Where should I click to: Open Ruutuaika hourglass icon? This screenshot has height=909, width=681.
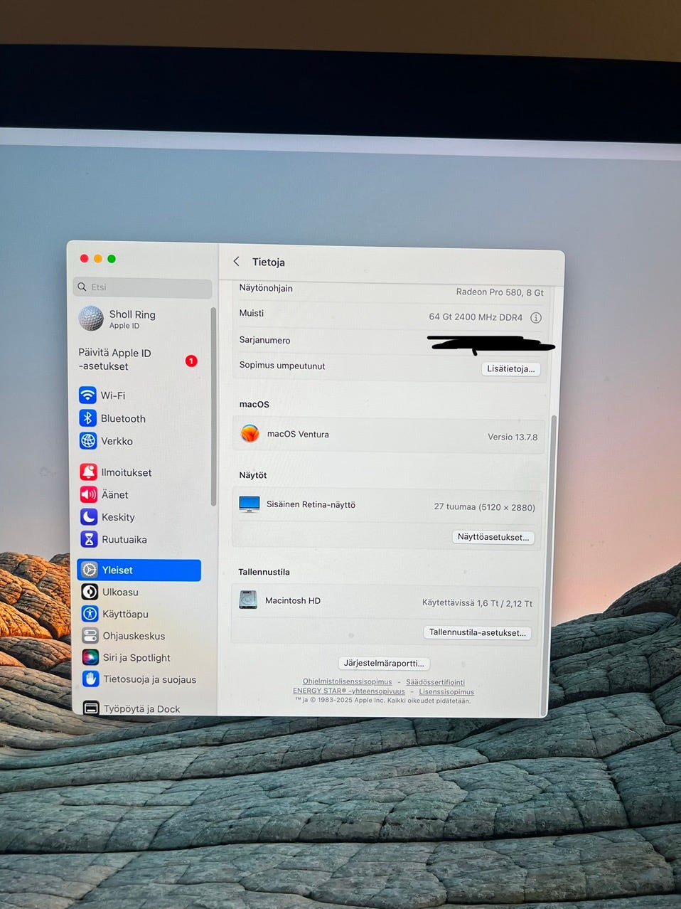click(89, 539)
